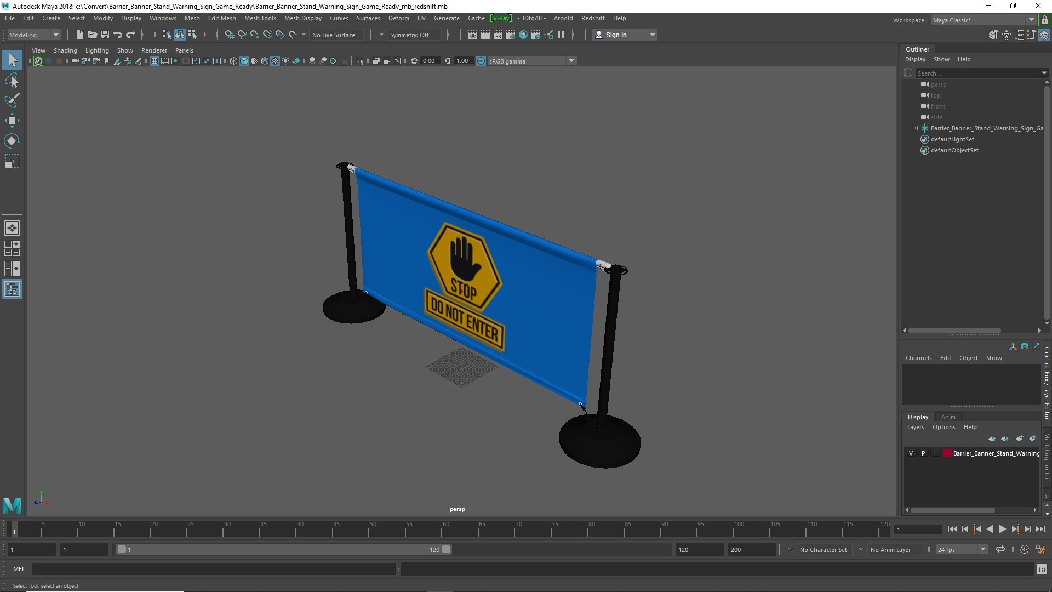1052x592 pixels.
Task: Toggle layer playback P box
Action: (923, 453)
